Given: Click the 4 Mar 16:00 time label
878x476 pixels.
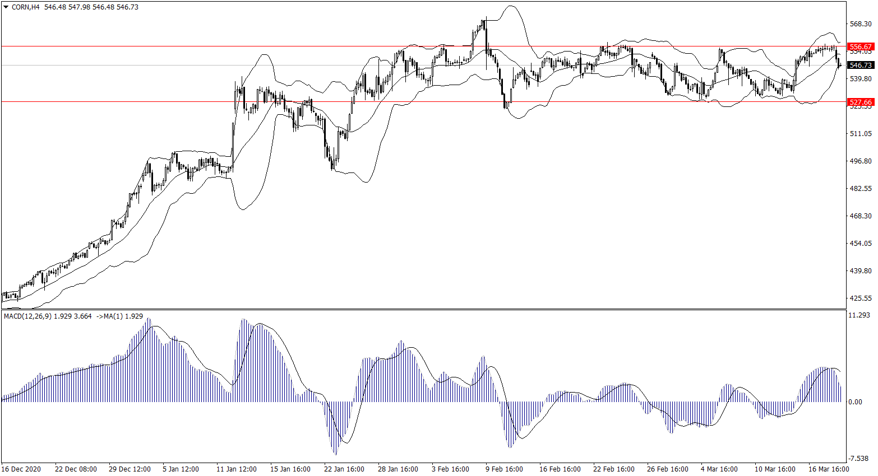Looking at the screenshot, I should coord(719,469).
